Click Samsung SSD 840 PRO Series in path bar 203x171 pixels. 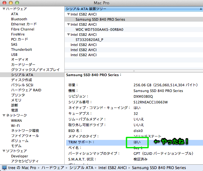[159, 168]
